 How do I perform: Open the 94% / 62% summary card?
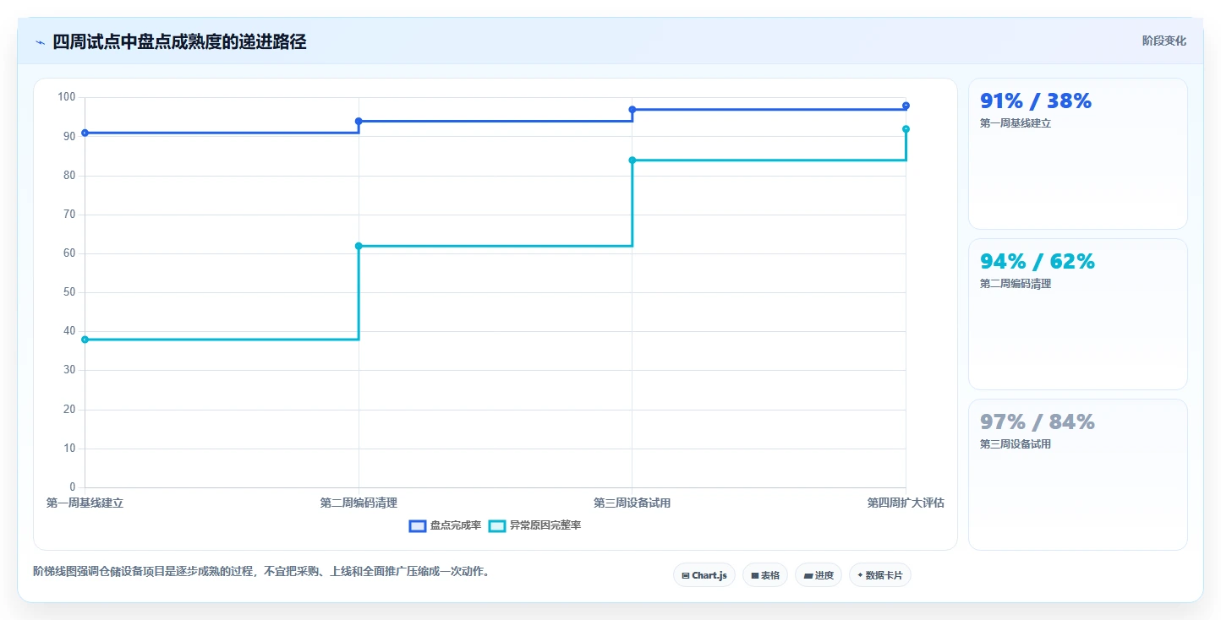[x=1077, y=314]
